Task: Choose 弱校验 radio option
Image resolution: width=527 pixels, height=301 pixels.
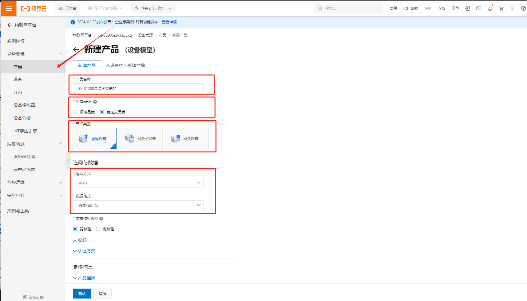Action: [x=75, y=229]
